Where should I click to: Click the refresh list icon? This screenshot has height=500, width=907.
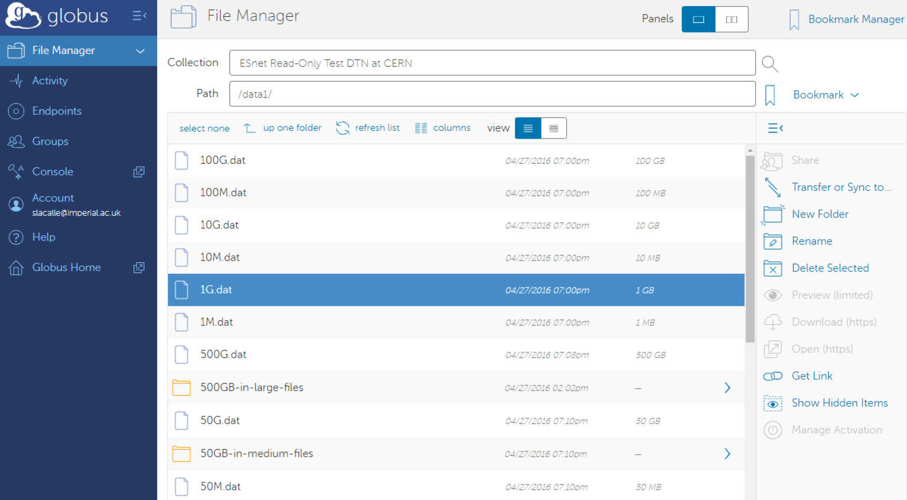point(342,128)
